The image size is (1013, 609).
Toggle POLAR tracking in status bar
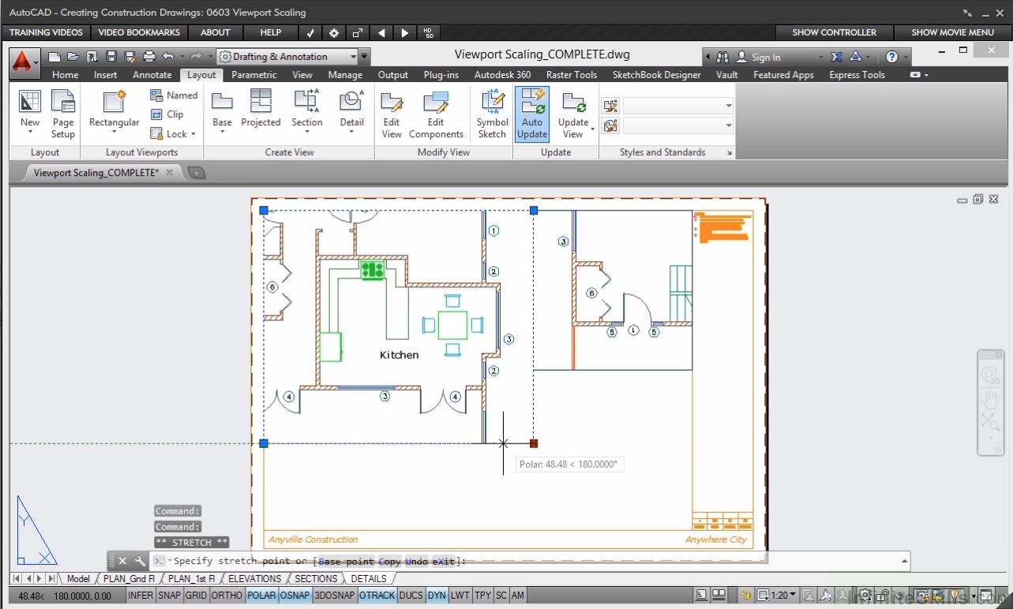[x=262, y=596]
